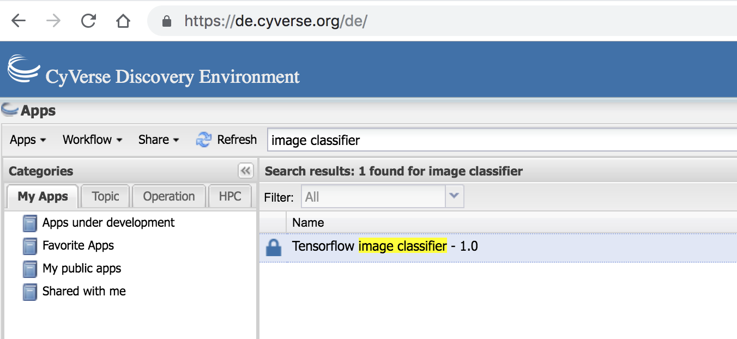Click the lock icon beside Tensorflow app

[x=273, y=247]
